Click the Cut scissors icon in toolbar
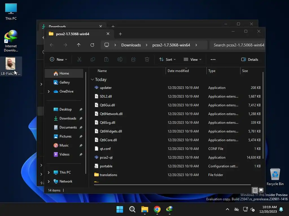Screen dimensions: 289x216 [x=79, y=59]
